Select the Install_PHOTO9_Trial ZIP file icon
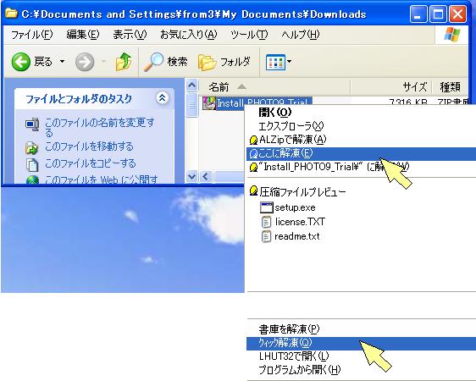 (209, 102)
